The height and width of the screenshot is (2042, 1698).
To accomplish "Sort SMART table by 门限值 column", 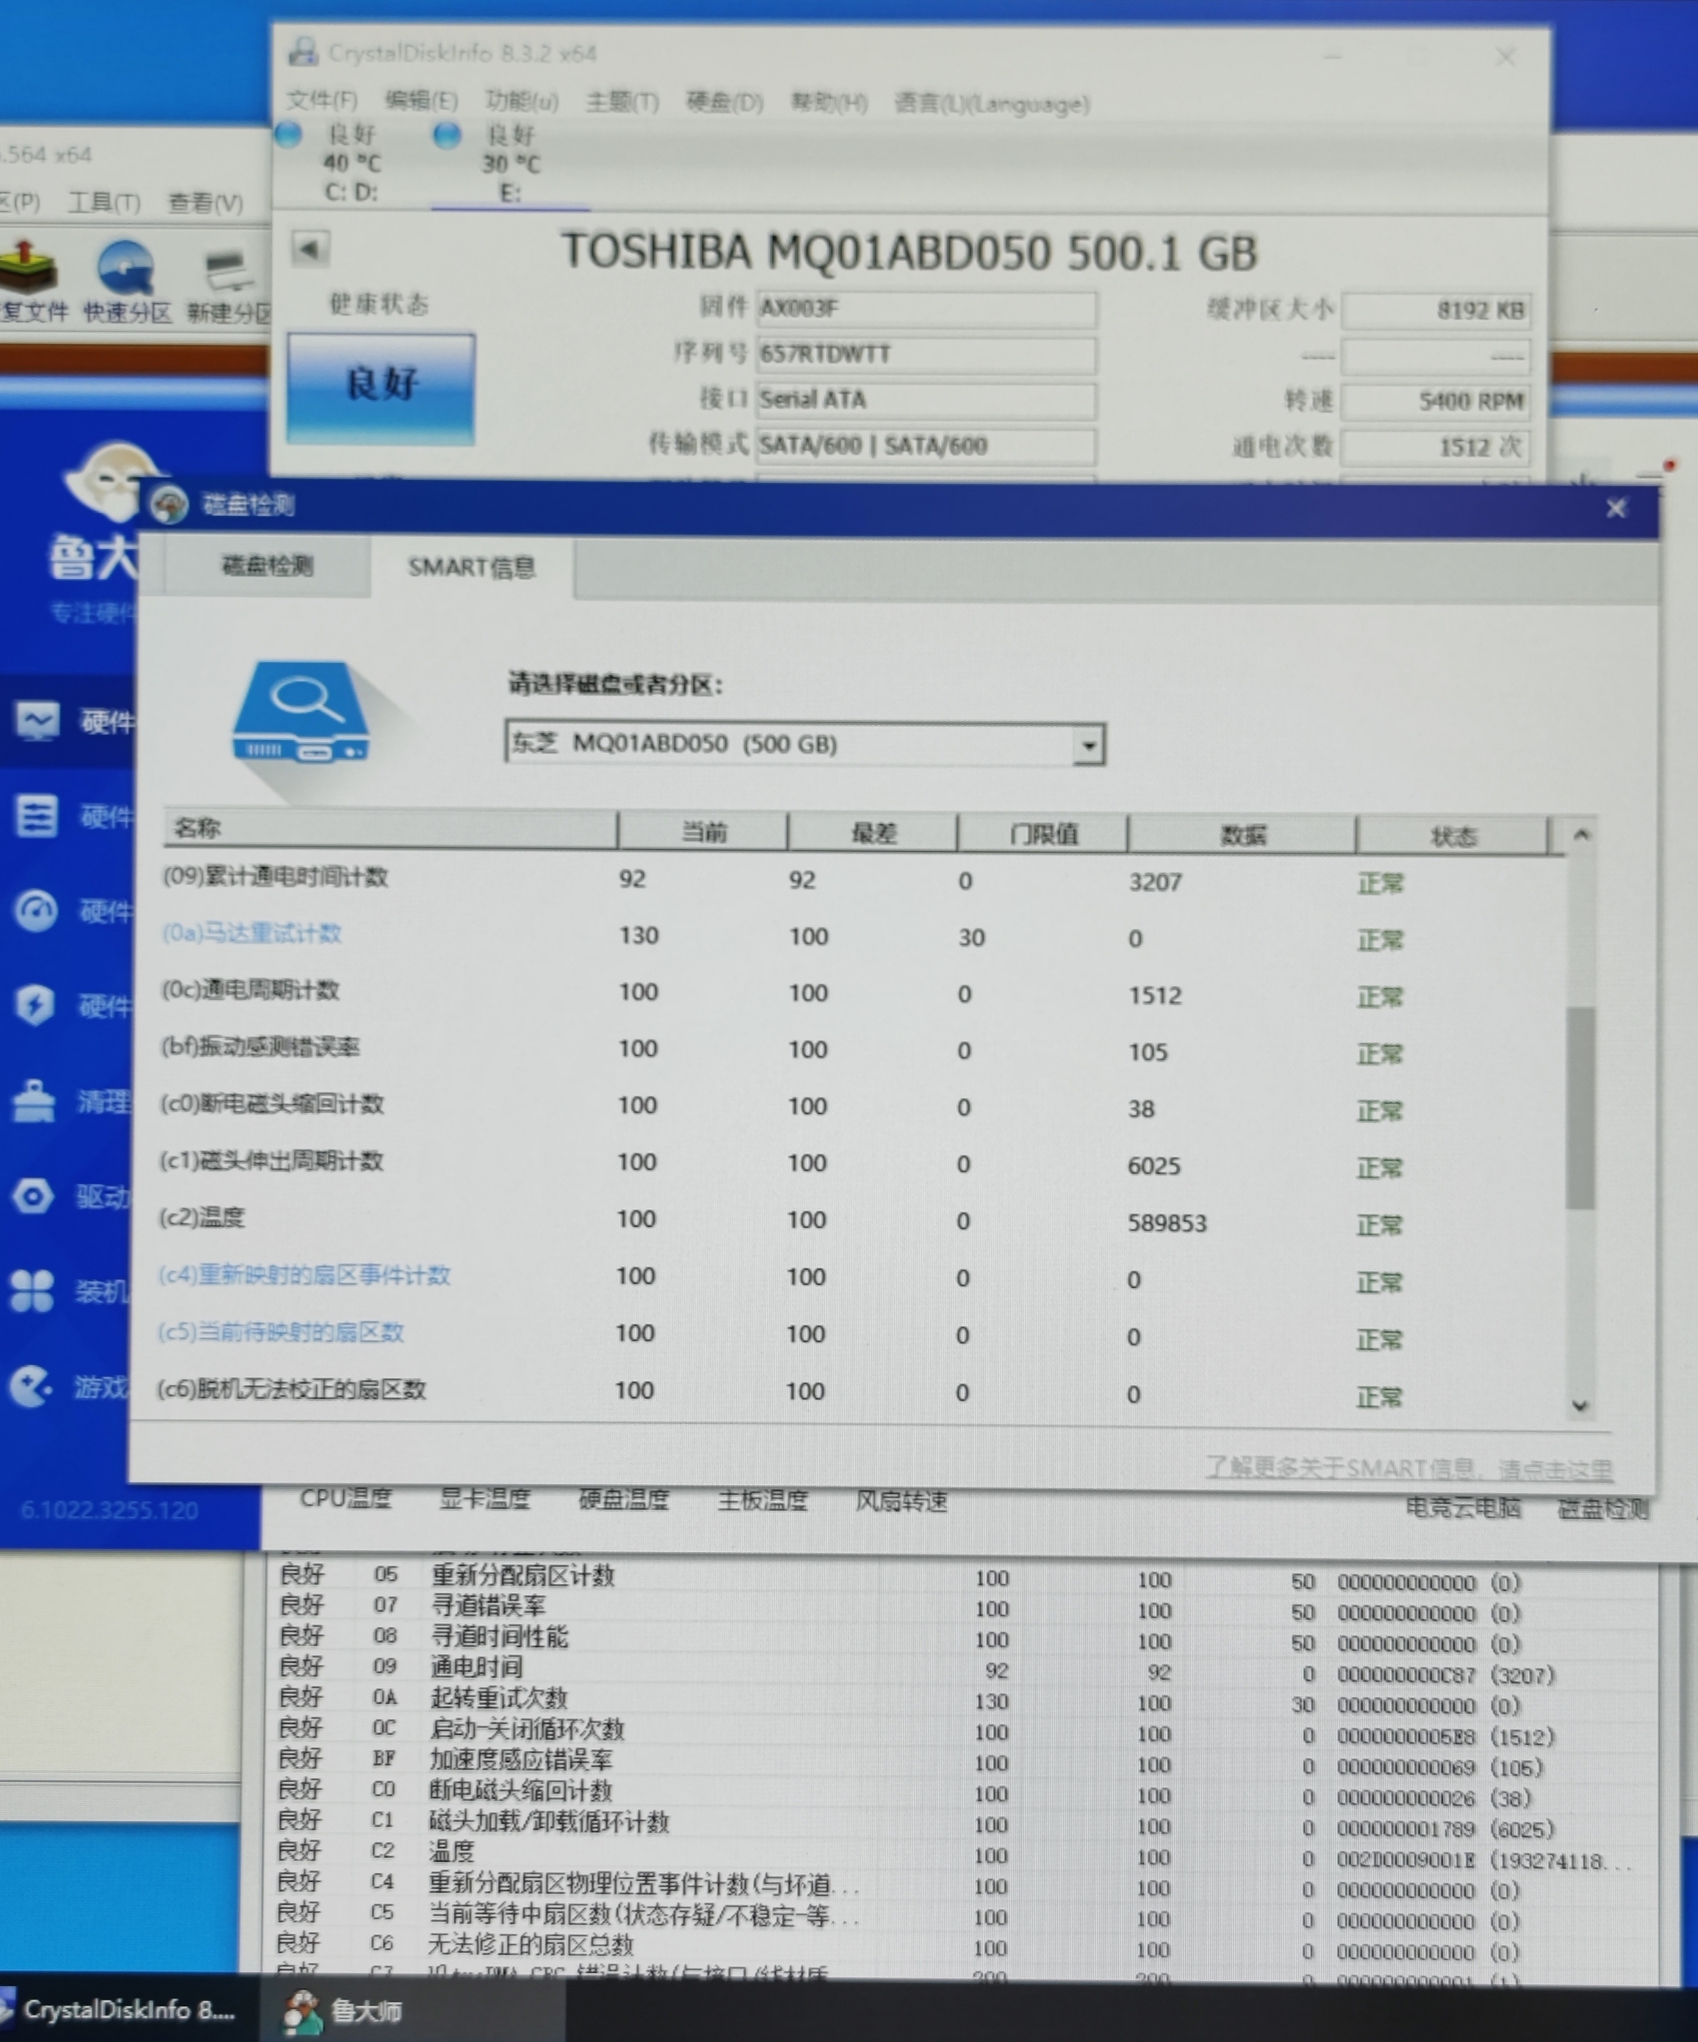I will (x=1043, y=835).
